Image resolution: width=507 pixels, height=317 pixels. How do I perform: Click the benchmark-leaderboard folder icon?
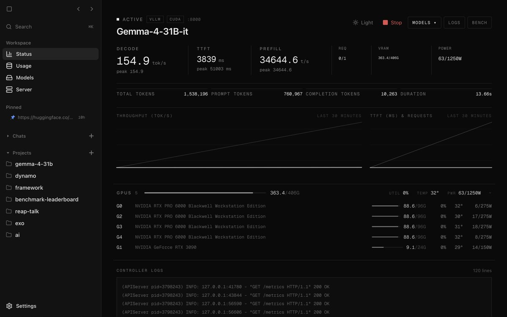[9, 199]
